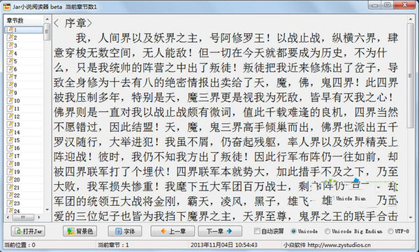Screen dimensions: 419x252
Task: Open the 字体 font settings button
Action: point(125,231)
